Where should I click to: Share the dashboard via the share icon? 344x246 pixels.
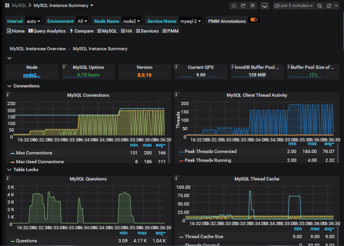(x=243, y=6)
